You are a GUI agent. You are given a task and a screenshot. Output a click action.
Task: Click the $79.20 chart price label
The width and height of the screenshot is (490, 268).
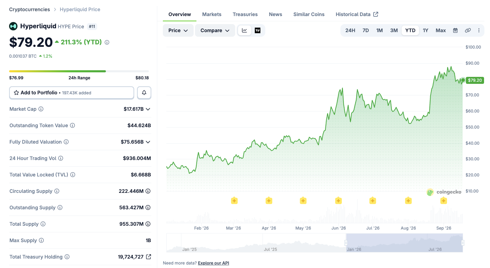[475, 80]
